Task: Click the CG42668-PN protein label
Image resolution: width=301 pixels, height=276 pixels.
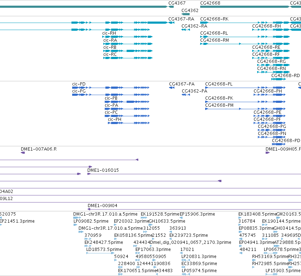Action: [x=272, y=134]
